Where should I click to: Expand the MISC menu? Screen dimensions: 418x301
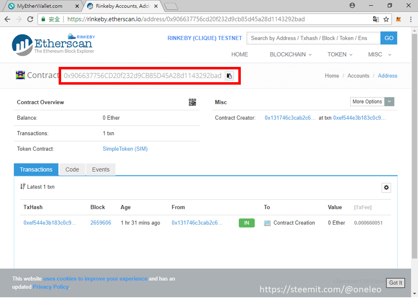(380, 55)
